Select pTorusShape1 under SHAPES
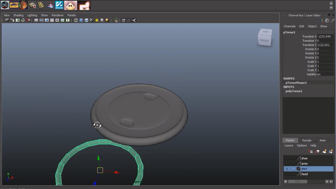Image resolution: width=336 pixels, height=189 pixels. click(296, 83)
